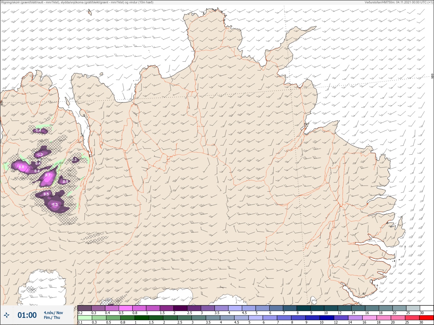The height and width of the screenshot is (325, 434).
Task: Click the red swatch labeled 30 in lower row
Action: [426, 318]
